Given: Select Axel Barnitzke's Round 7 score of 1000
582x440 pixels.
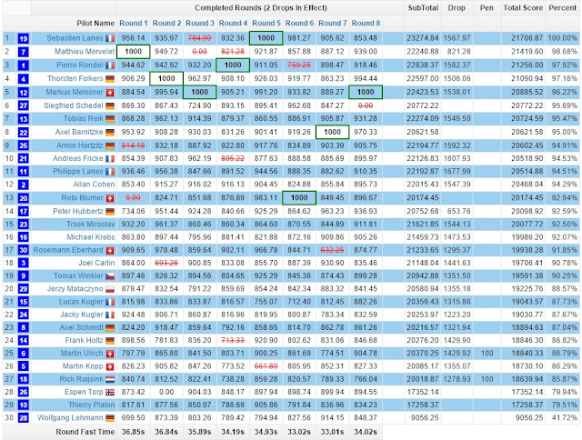Looking at the screenshot, I should [x=332, y=132].
